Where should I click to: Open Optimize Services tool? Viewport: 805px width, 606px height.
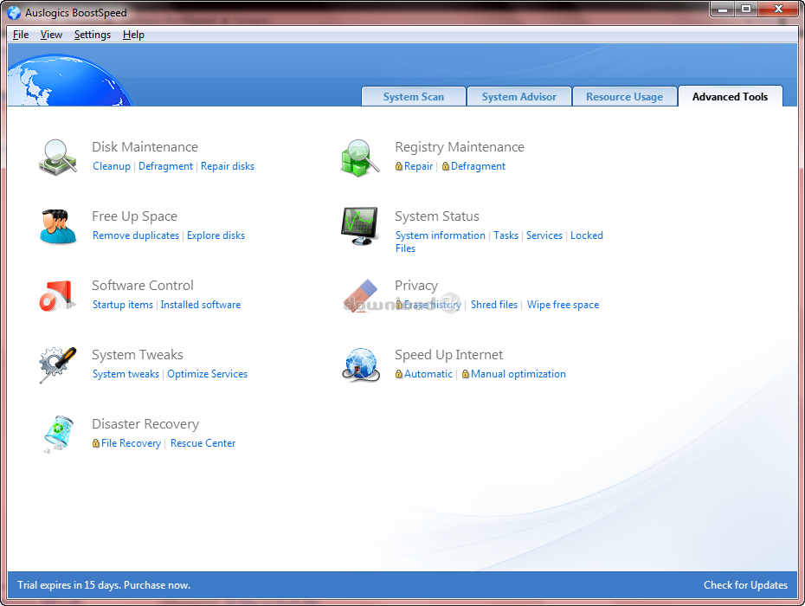(208, 374)
